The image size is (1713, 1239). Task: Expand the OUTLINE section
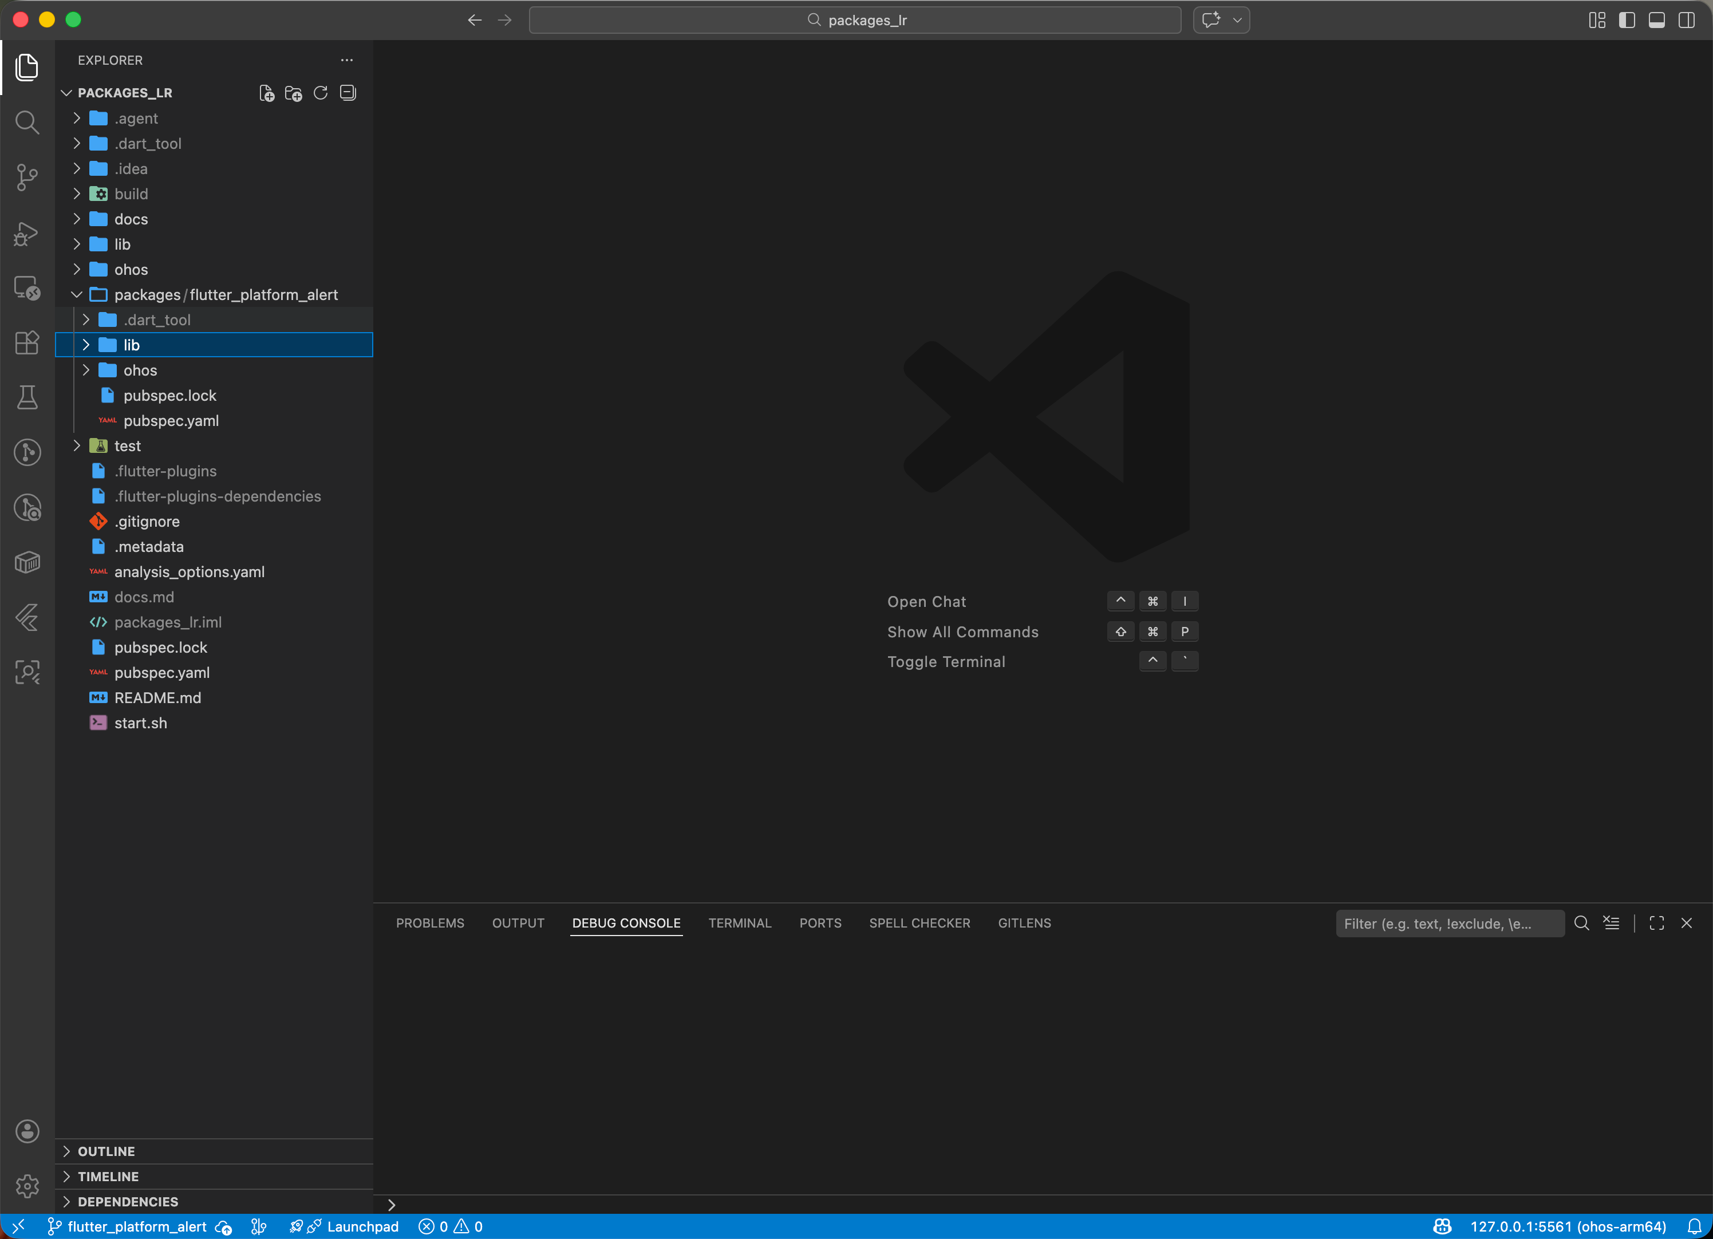coord(106,1151)
